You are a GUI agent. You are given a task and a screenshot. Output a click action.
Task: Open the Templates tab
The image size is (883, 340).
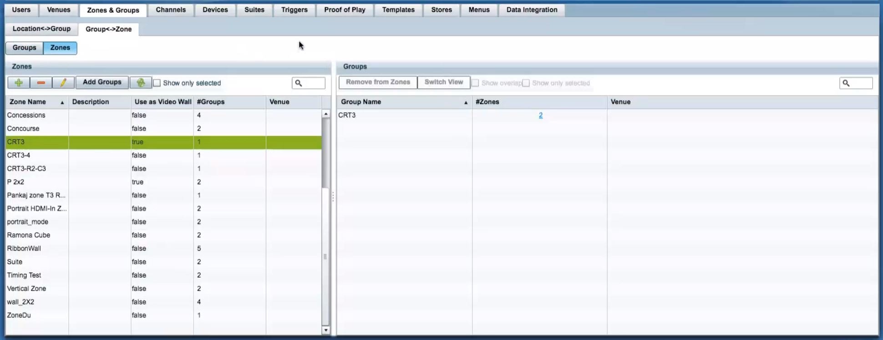398,10
